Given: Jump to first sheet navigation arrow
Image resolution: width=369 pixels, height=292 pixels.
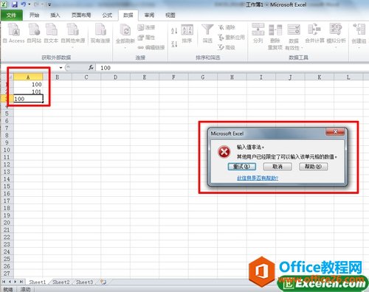Looking at the screenshot, I should 4,282.
